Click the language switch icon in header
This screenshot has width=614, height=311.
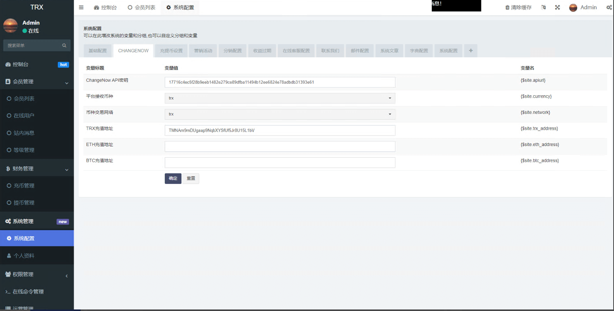coord(543,7)
